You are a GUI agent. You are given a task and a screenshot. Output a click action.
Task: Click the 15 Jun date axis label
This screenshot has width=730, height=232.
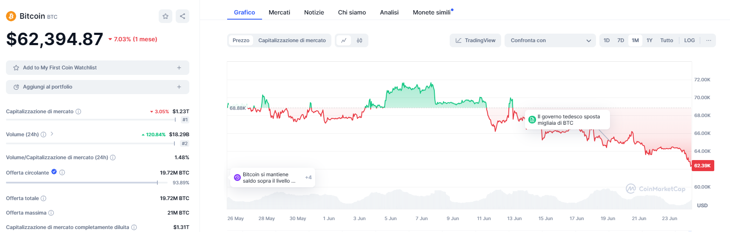(546, 218)
